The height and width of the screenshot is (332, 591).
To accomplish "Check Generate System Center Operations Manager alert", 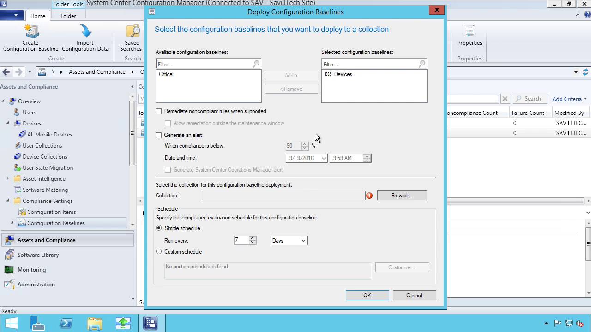I will click(168, 170).
